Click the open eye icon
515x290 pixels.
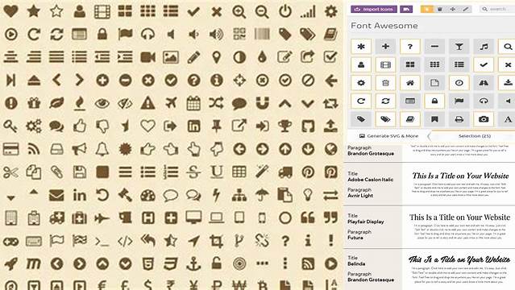[x=102, y=103]
